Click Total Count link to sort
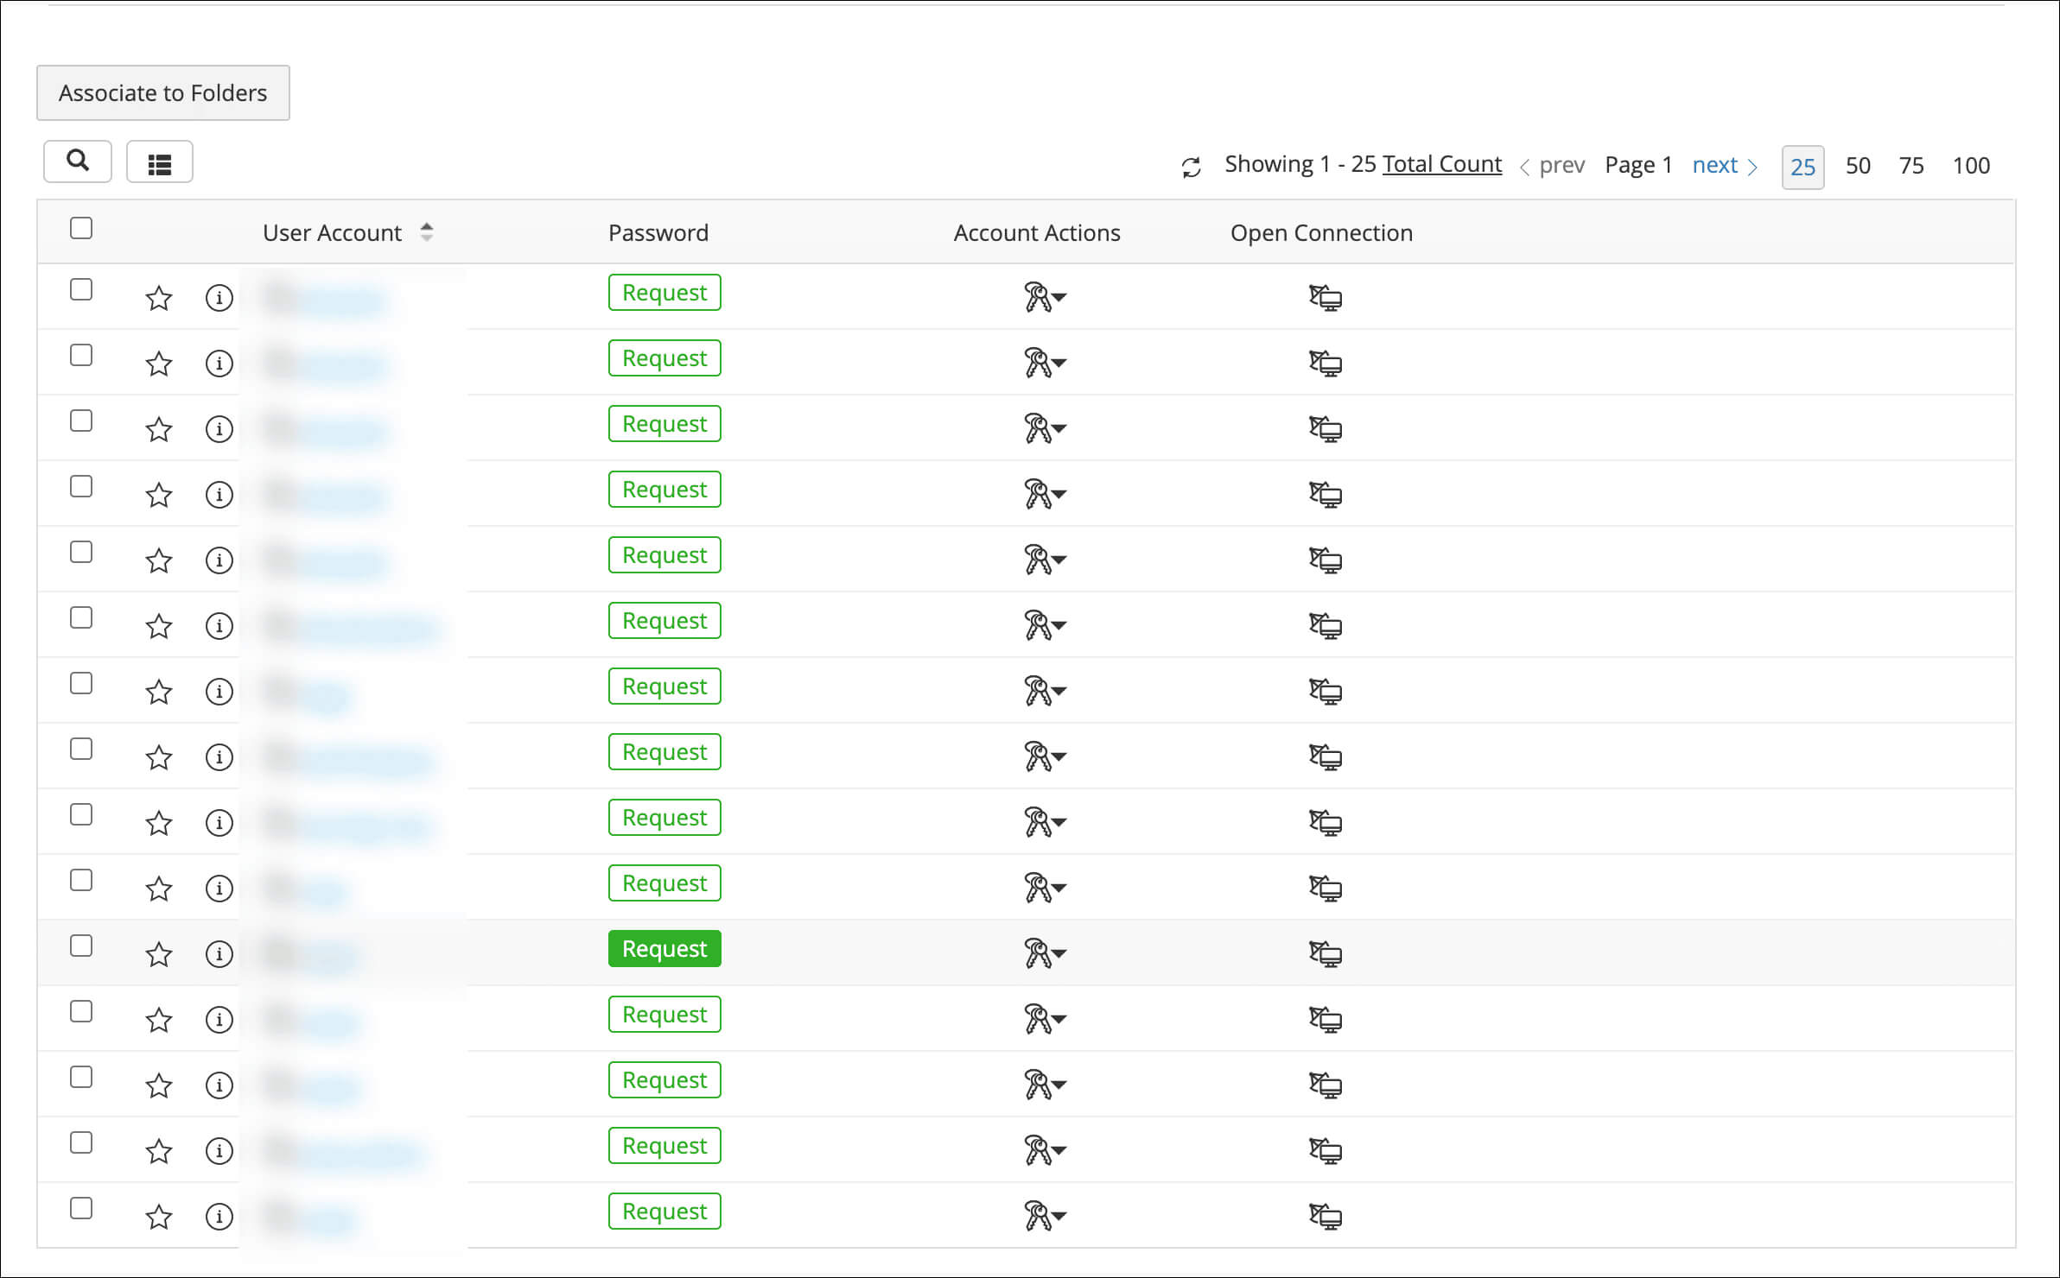This screenshot has width=2060, height=1278. click(1442, 165)
